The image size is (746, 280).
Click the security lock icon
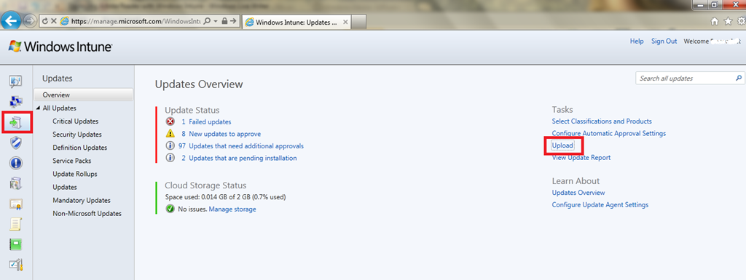[224, 21]
